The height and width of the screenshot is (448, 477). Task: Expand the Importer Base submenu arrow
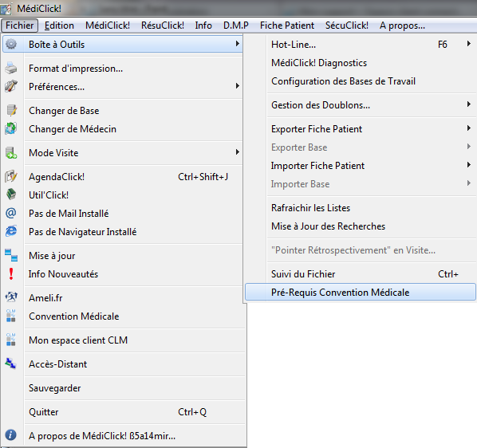[x=469, y=183]
